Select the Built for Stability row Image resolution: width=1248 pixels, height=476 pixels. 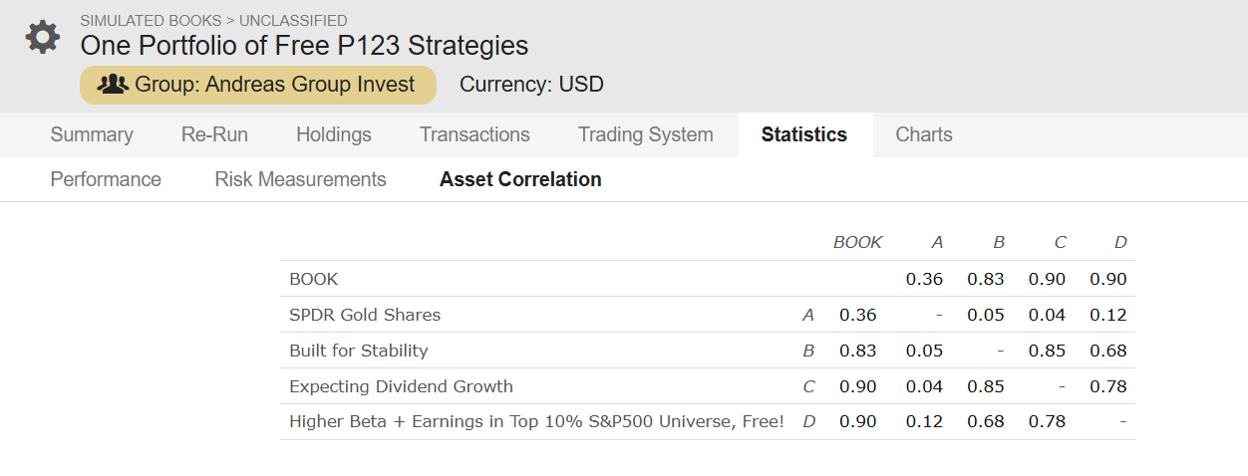(x=708, y=351)
